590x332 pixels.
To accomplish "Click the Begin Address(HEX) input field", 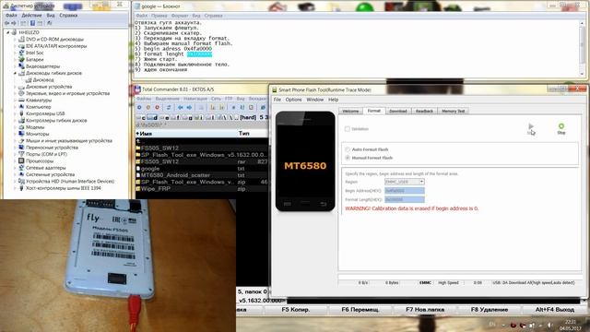I will pyautogui.click(x=405, y=191).
